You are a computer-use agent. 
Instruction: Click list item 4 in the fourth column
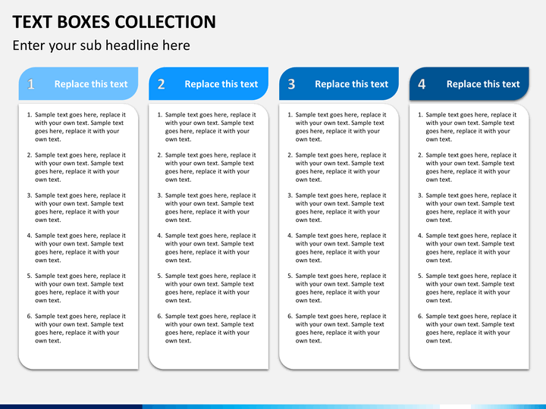pyautogui.click(x=467, y=248)
